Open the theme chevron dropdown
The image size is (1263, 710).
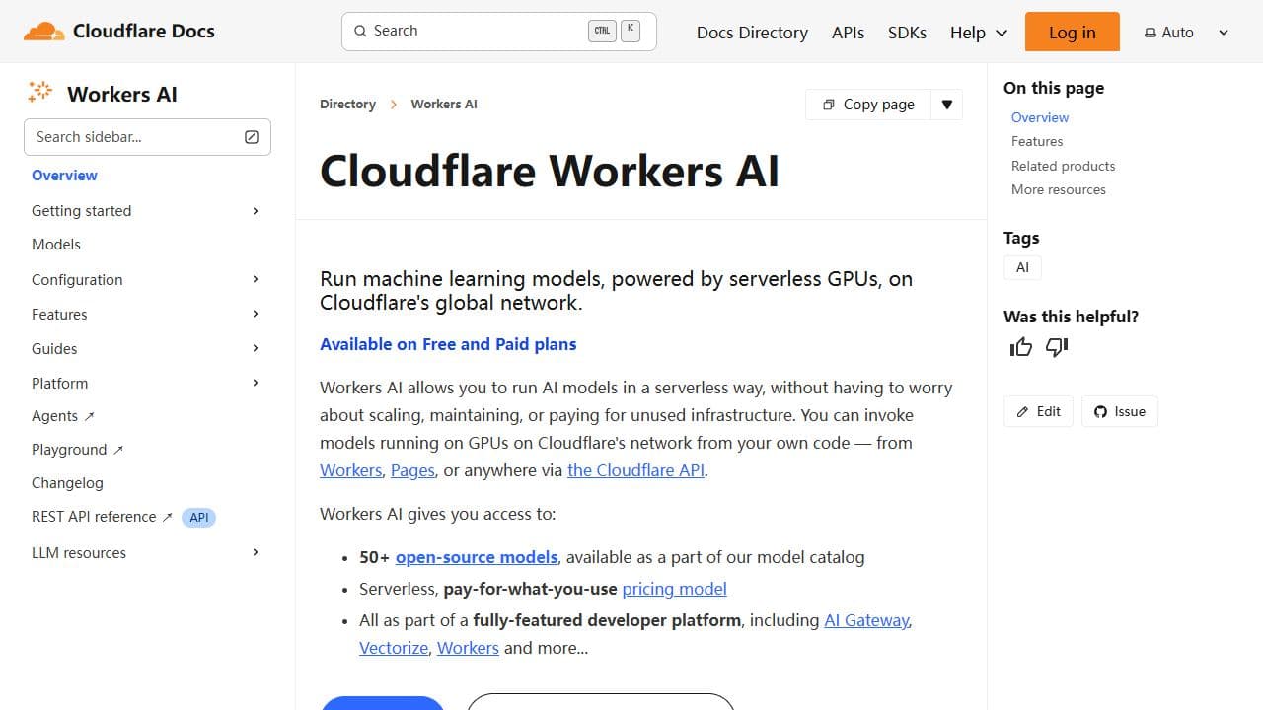point(1224,32)
